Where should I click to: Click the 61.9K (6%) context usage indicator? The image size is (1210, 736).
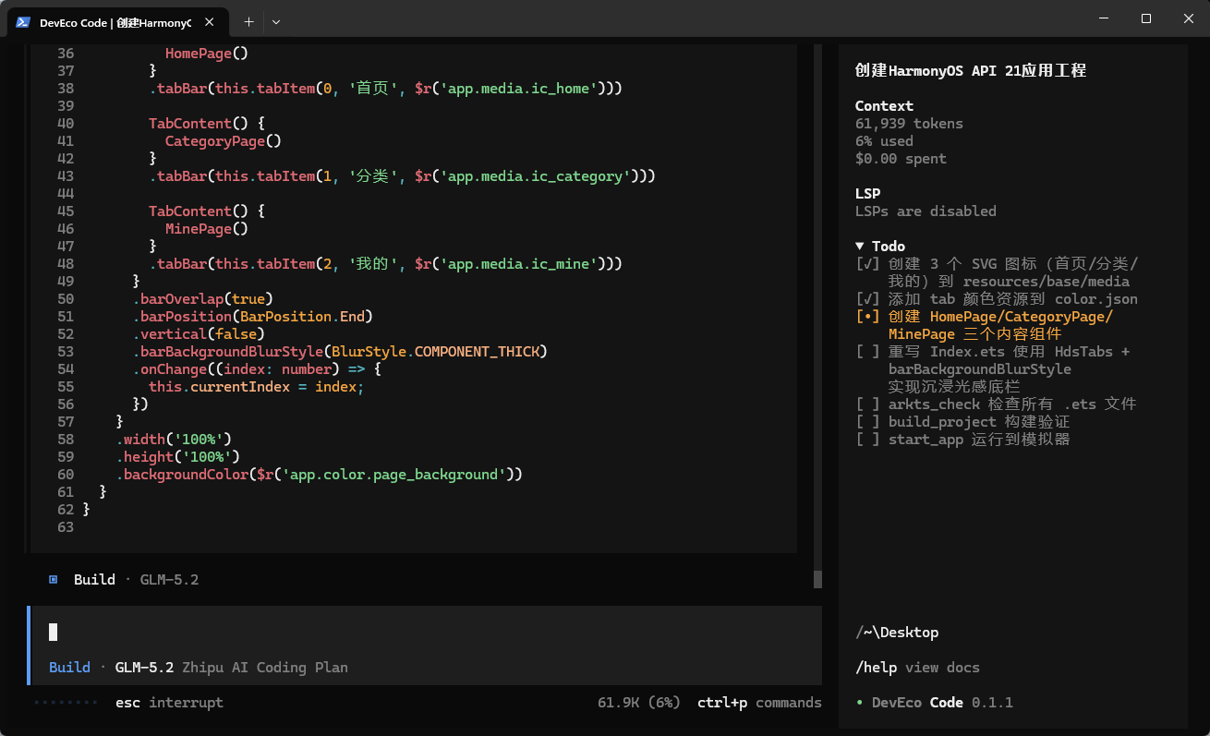639,703
